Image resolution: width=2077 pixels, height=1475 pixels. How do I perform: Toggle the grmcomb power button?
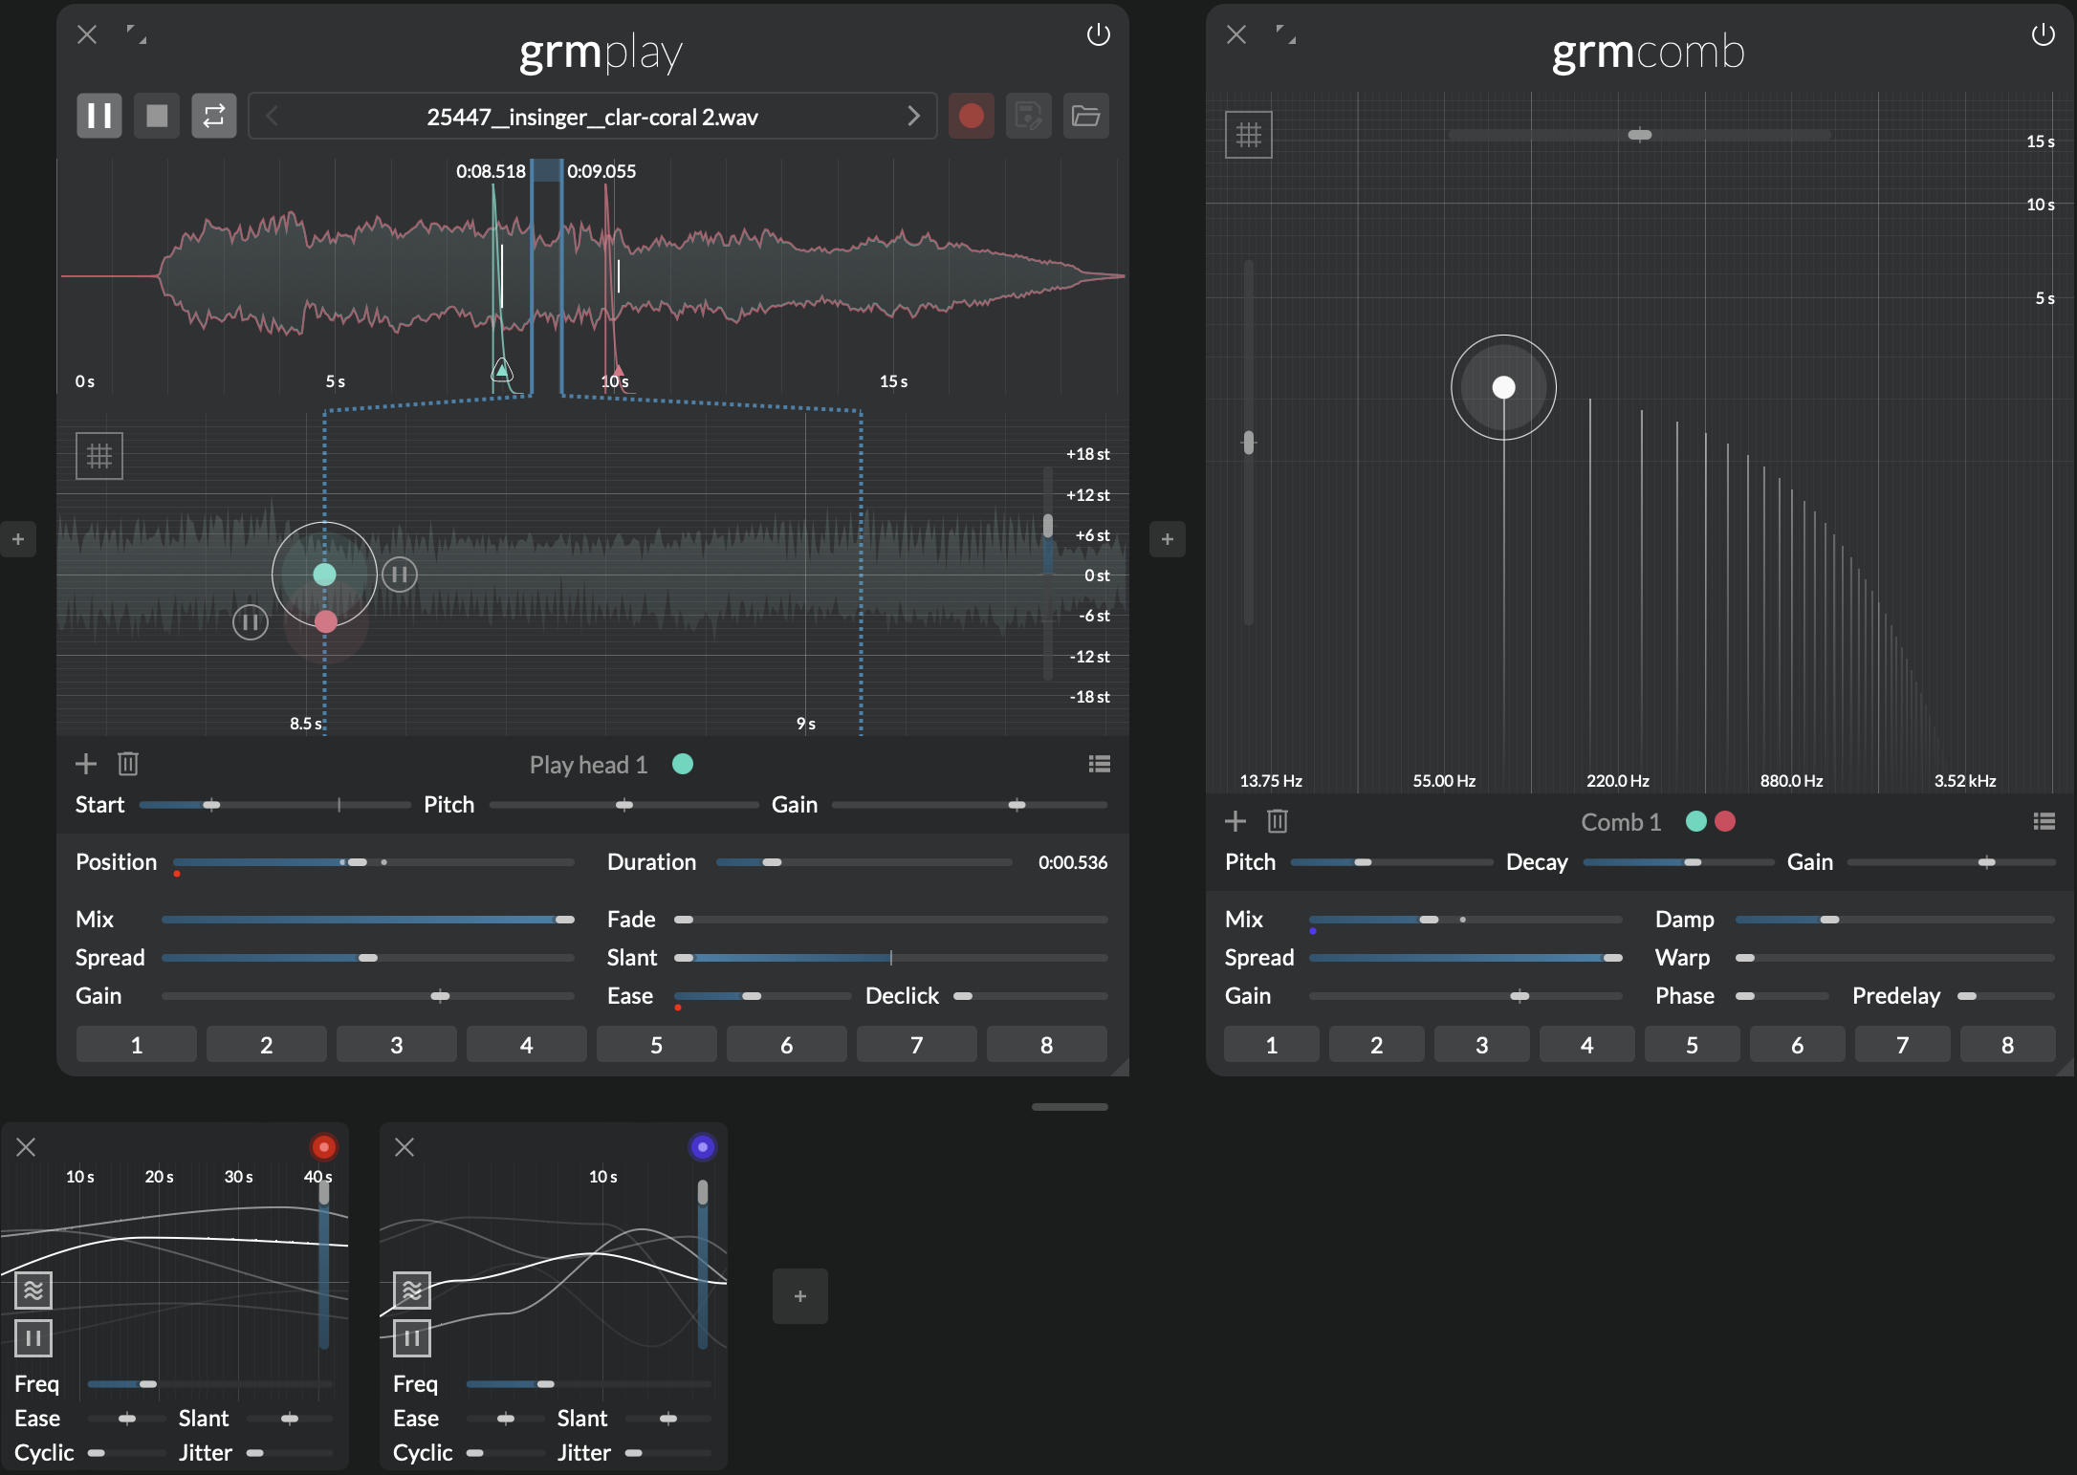(2043, 35)
